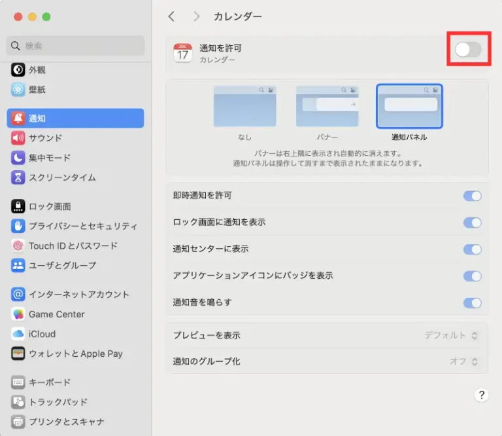Open Game Center text label in sidebar
This screenshot has height=436, width=502.
pyautogui.click(x=57, y=314)
